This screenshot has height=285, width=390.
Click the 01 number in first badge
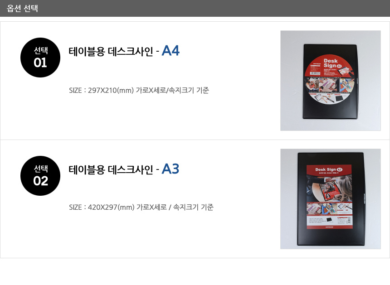click(x=40, y=63)
